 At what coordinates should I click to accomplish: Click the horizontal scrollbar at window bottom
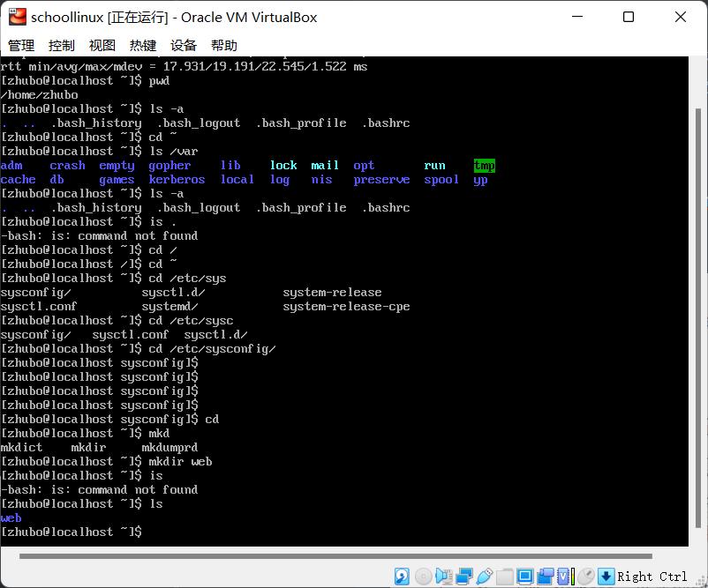336,556
